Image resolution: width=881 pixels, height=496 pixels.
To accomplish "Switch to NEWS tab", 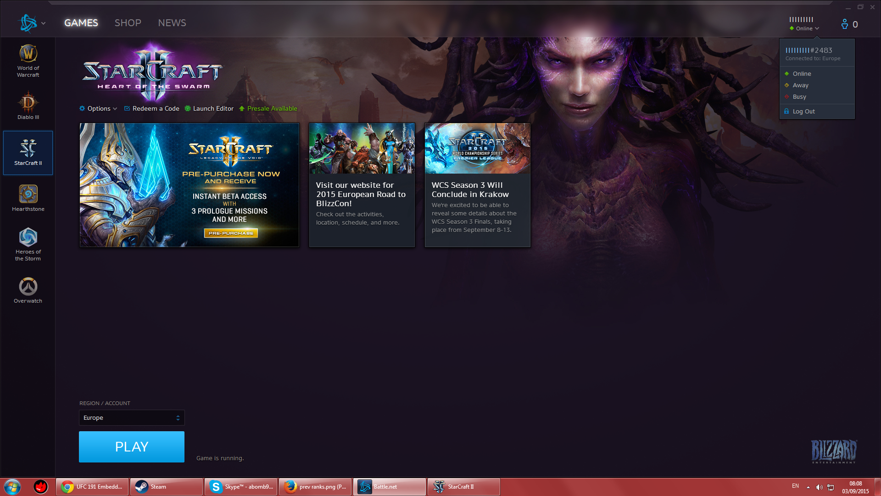I will point(172,23).
